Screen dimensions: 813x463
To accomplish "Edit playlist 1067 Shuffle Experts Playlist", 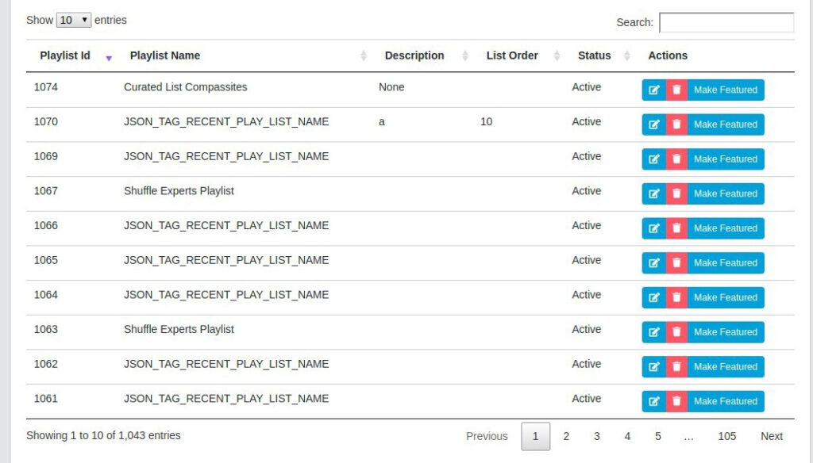I will pos(654,193).
